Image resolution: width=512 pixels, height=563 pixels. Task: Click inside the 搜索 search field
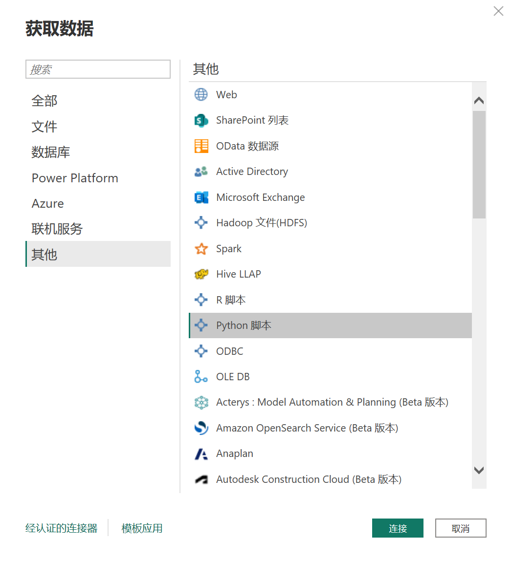click(98, 69)
